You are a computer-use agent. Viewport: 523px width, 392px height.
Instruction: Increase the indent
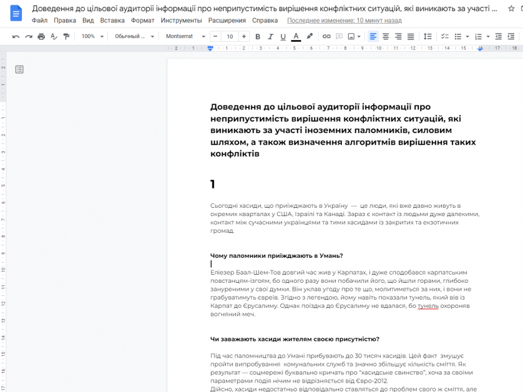pos(511,36)
